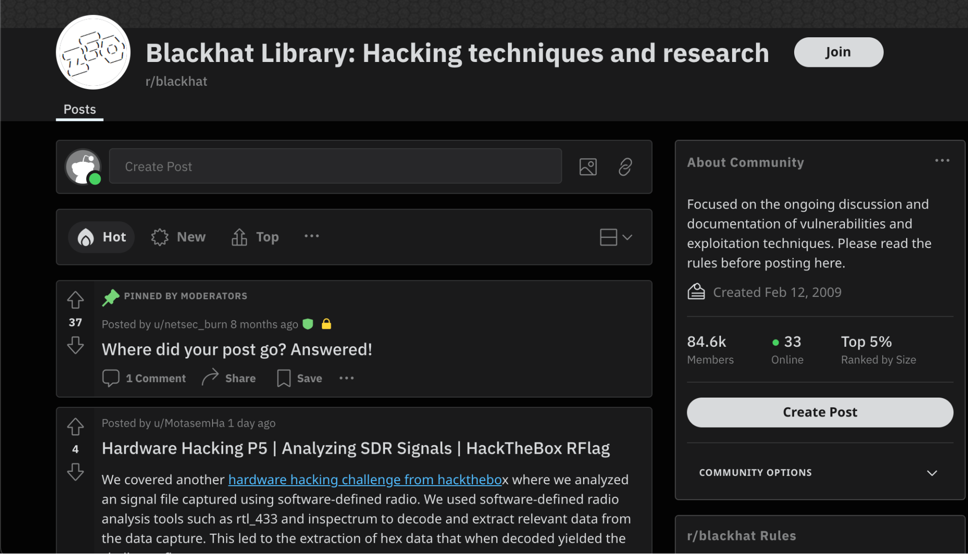The height and width of the screenshot is (554, 968).
Task: Downvote the 'Where did your post go?' post
Action: [x=76, y=345]
